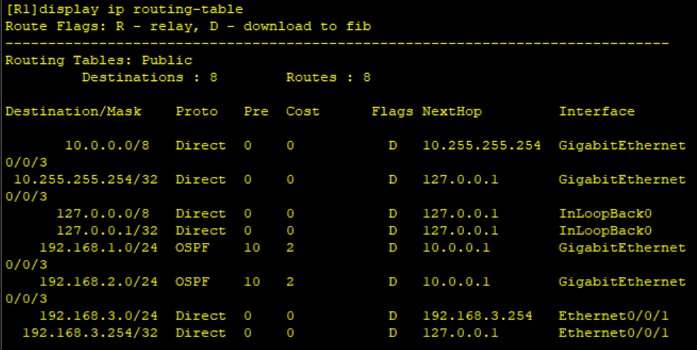Click the Interface column header
Image resolution: width=697 pixels, height=350 pixels.
(596, 111)
